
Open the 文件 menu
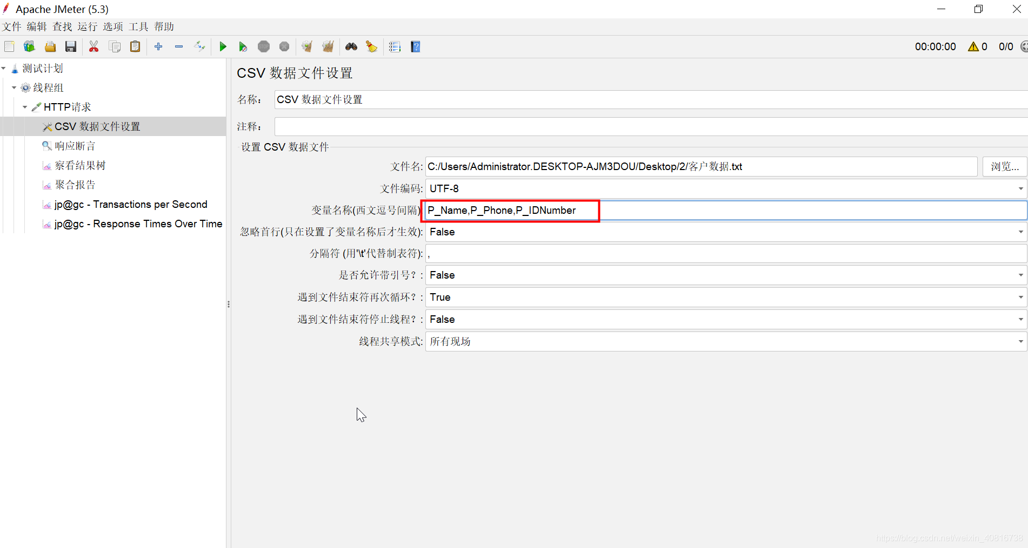11,27
